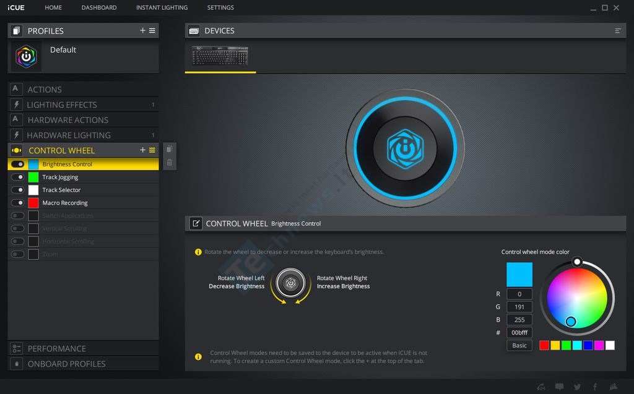This screenshot has width=634, height=394.
Task: Select the Track Selector mode row
Action: click(x=84, y=190)
